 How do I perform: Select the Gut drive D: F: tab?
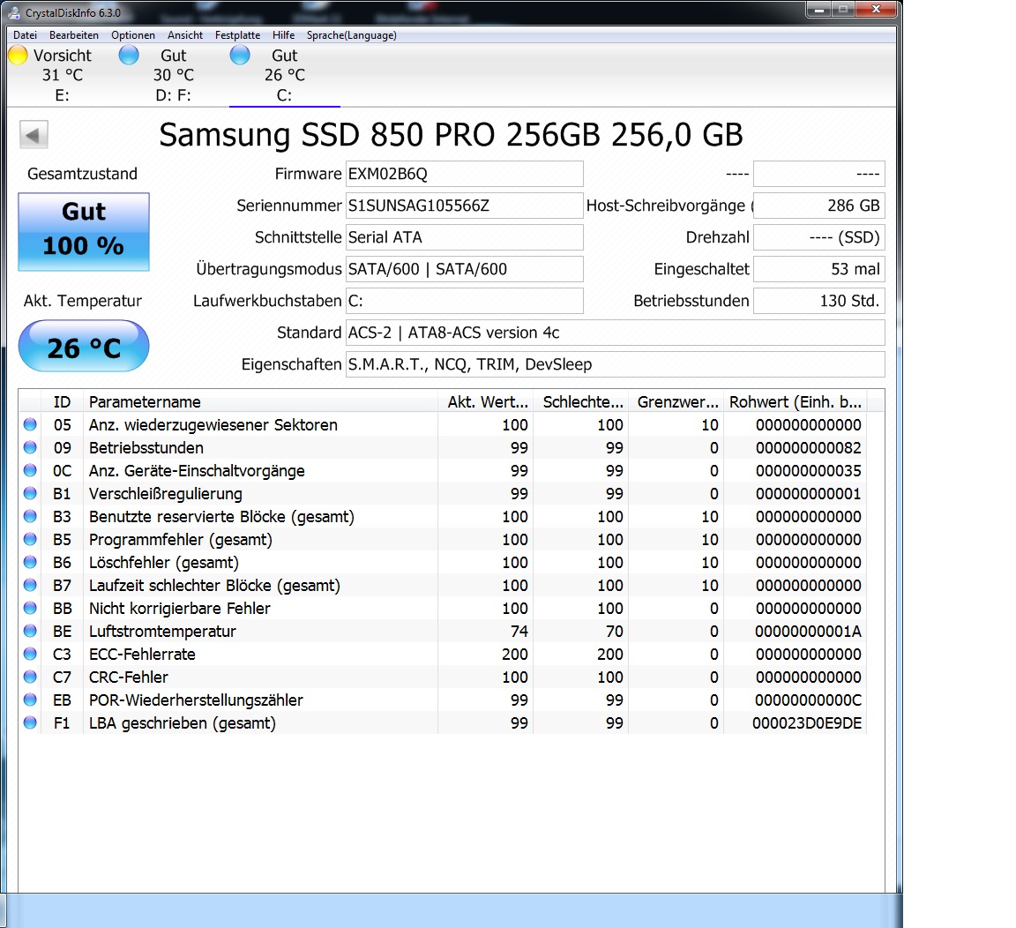tap(174, 74)
